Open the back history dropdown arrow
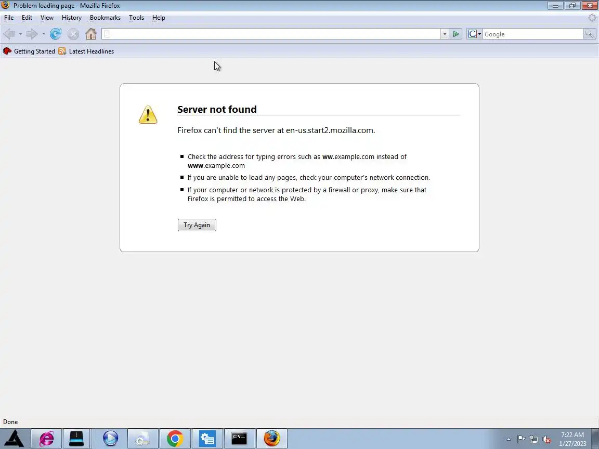The width and height of the screenshot is (599, 449). point(20,34)
